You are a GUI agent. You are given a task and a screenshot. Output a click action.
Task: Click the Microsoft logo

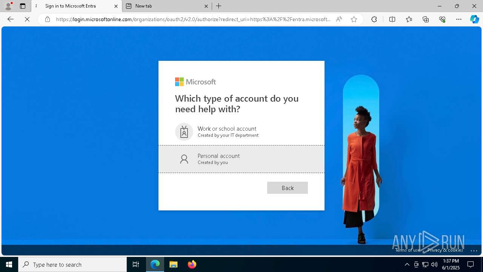(x=195, y=82)
